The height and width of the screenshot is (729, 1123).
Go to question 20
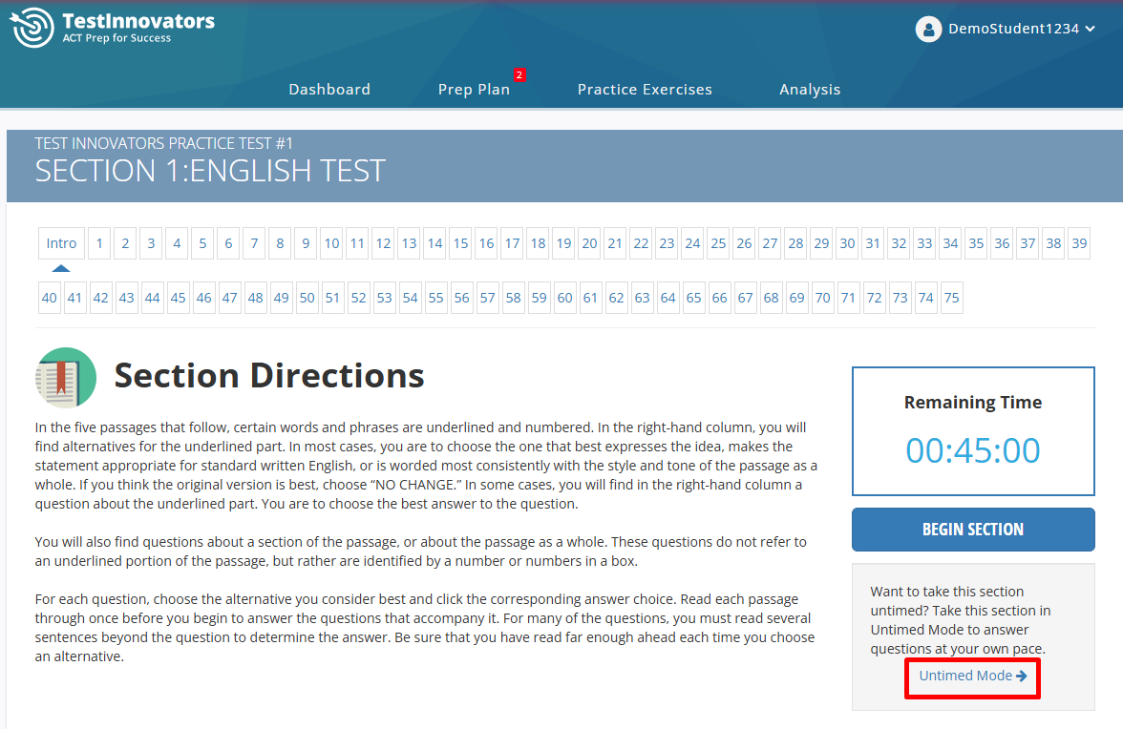pos(589,243)
